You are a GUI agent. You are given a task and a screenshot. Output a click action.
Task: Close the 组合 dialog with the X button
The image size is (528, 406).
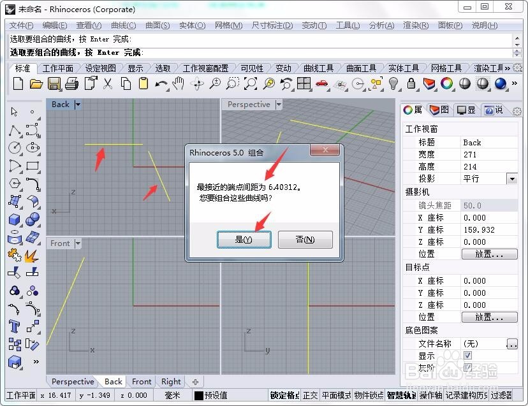point(325,150)
